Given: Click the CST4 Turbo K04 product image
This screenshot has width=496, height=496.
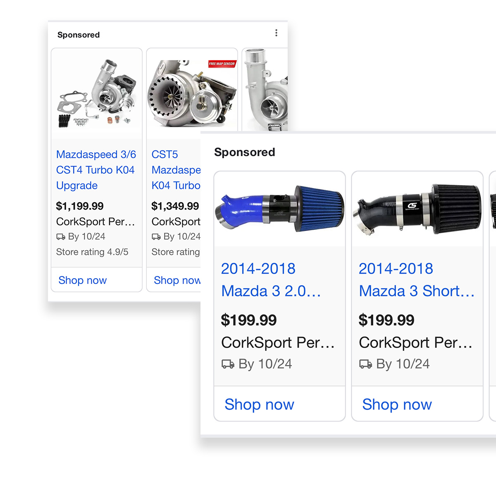Looking at the screenshot, I should click(97, 92).
